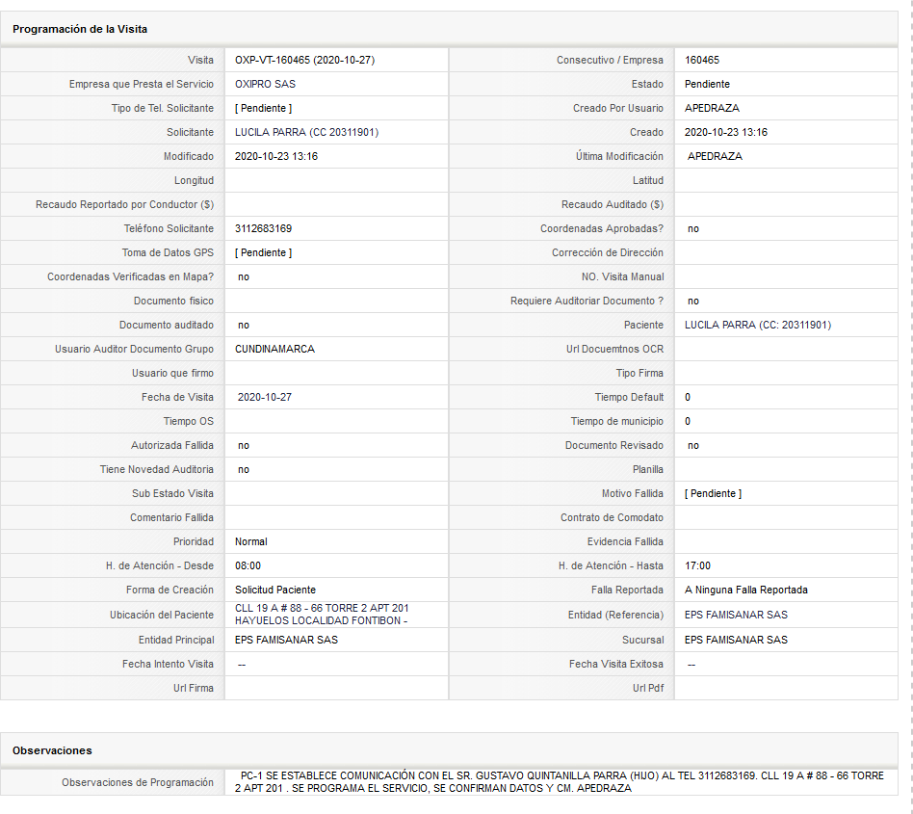Select the Teléfono Solicitante number 3112683169
913x814 pixels.
click(263, 229)
